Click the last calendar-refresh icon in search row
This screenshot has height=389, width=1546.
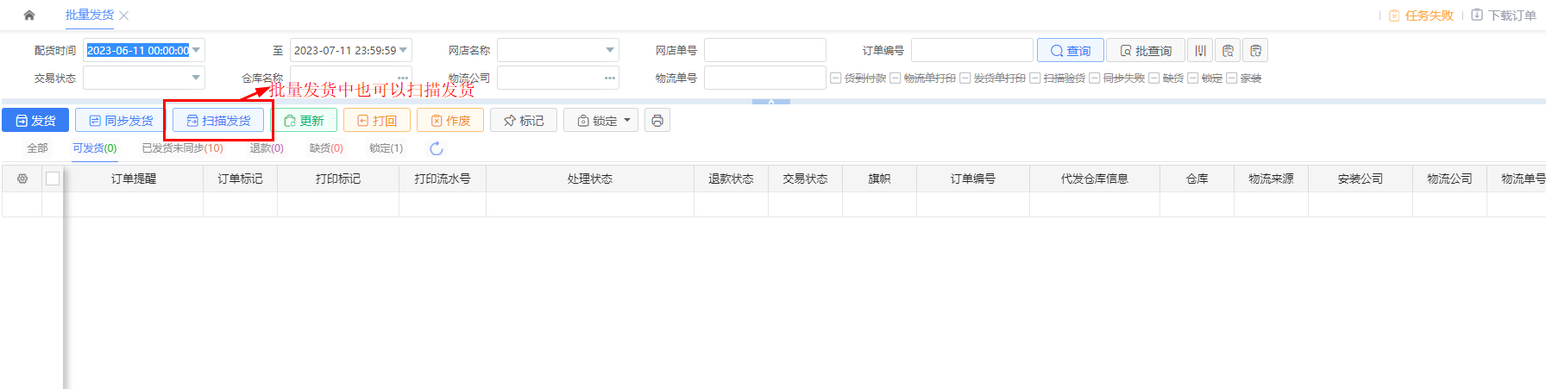[1255, 51]
